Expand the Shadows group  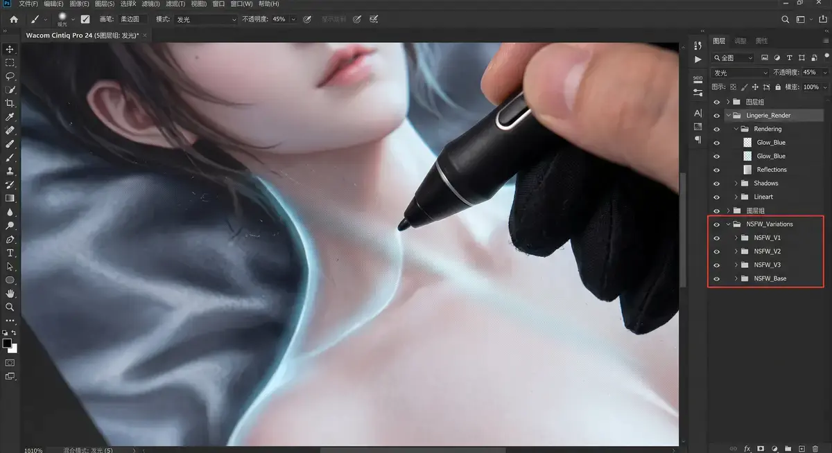(736, 184)
